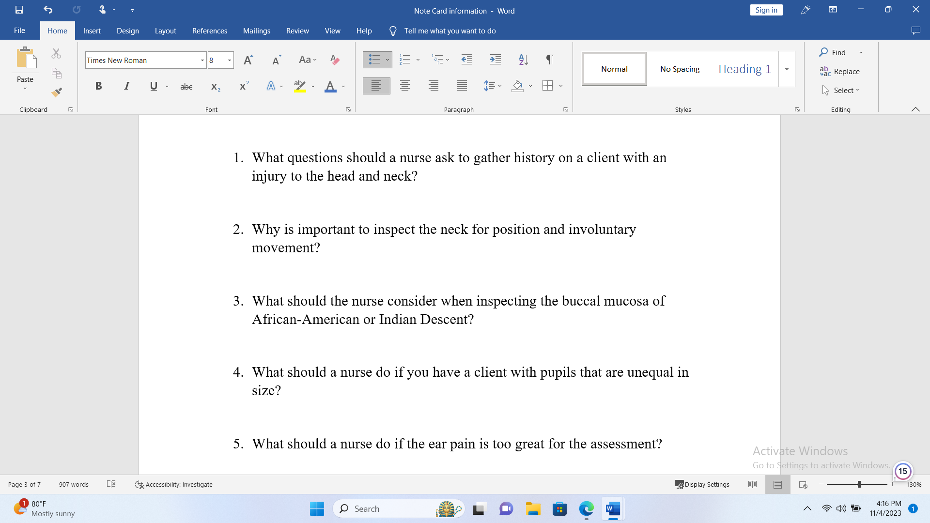This screenshot has height=523, width=930.
Task: Select the Format Painter brush
Action: (56, 92)
